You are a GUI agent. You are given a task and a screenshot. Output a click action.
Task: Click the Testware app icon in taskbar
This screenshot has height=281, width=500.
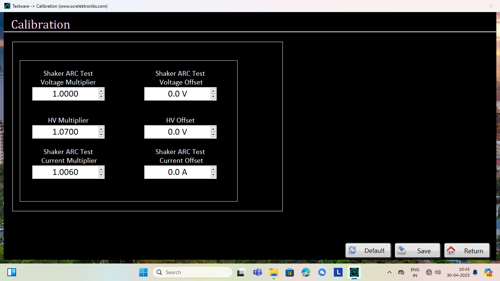tap(354, 272)
